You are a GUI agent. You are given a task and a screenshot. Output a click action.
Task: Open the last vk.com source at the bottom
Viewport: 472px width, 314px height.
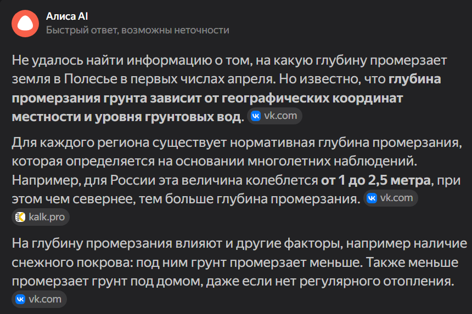point(40,299)
